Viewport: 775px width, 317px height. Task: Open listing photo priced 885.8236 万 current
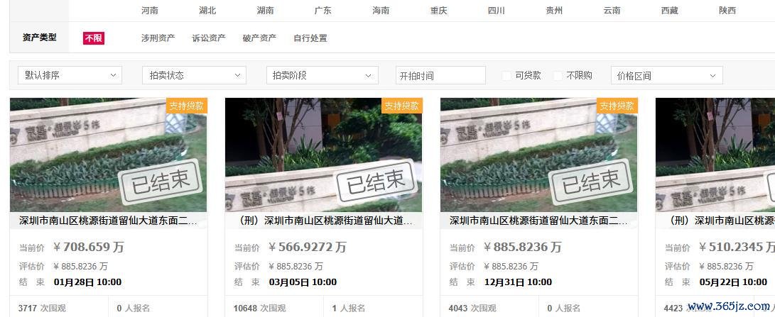pyautogui.click(x=538, y=155)
